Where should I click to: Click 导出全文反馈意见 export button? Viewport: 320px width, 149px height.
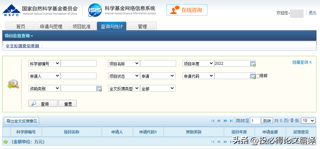tap(21, 121)
